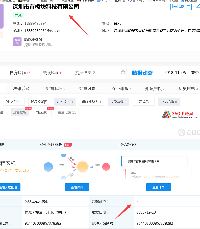Click the orange center node in the relation graph
Viewport: 200px width, 229px height.
[83, 167]
